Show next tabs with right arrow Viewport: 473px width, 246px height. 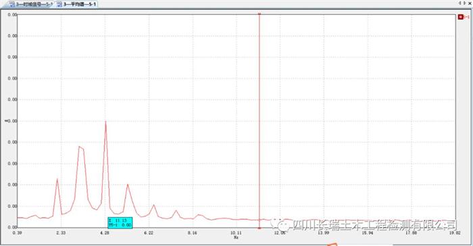point(465,3)
